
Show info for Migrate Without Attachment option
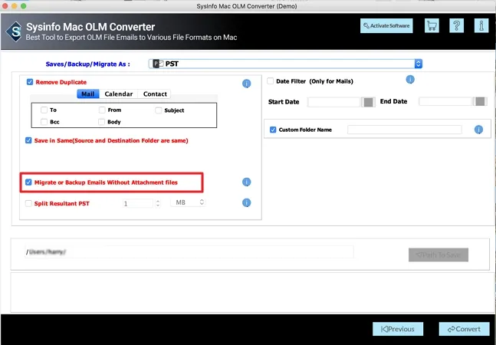click(246, 182)
